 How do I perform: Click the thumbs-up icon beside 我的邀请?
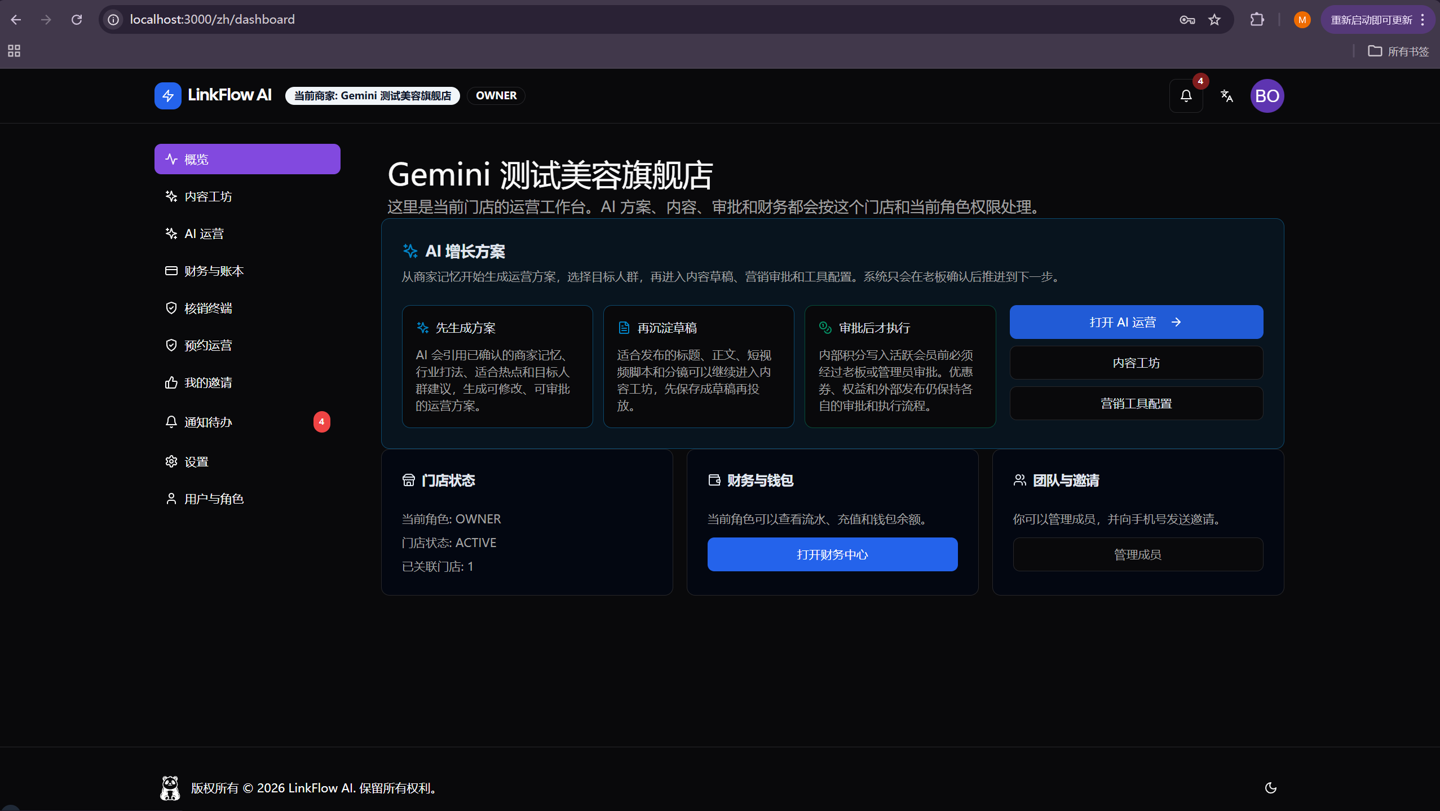coord(171,382)
